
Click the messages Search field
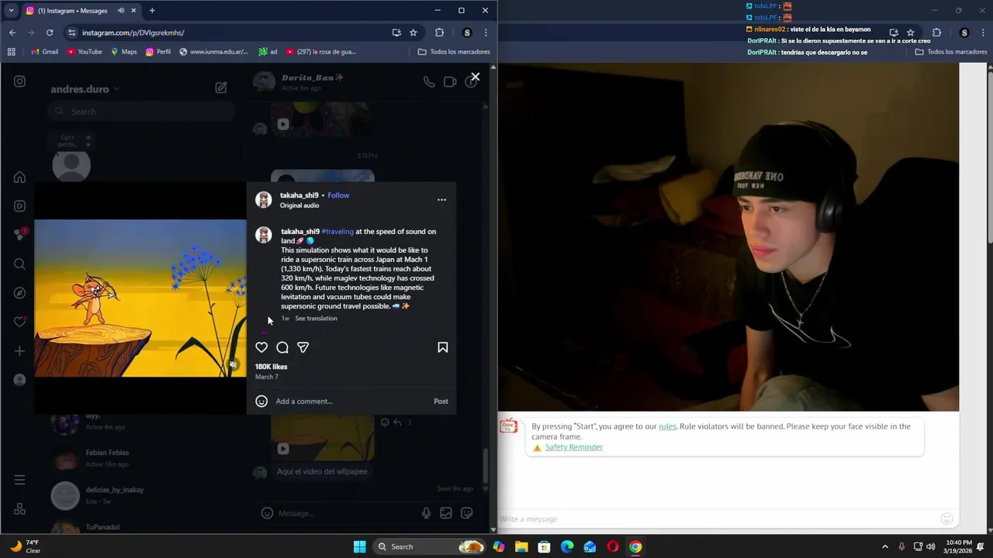pyautogui.click(x=141, y=112)
